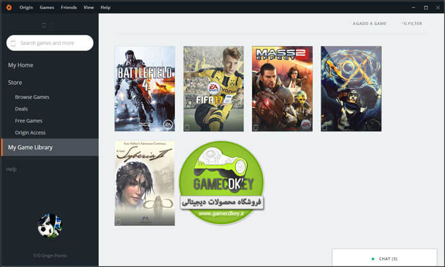
Task: Go to My Home
Action: point(21,65)
